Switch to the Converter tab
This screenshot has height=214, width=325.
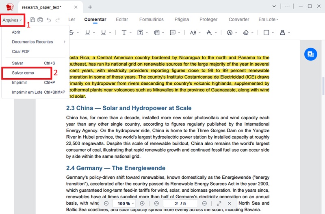click(239, 19)
